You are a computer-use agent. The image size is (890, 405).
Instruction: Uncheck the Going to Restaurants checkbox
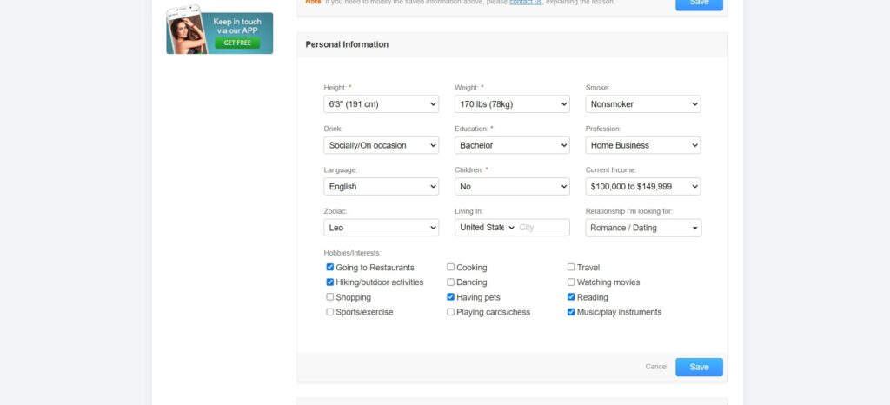point(330,268)
